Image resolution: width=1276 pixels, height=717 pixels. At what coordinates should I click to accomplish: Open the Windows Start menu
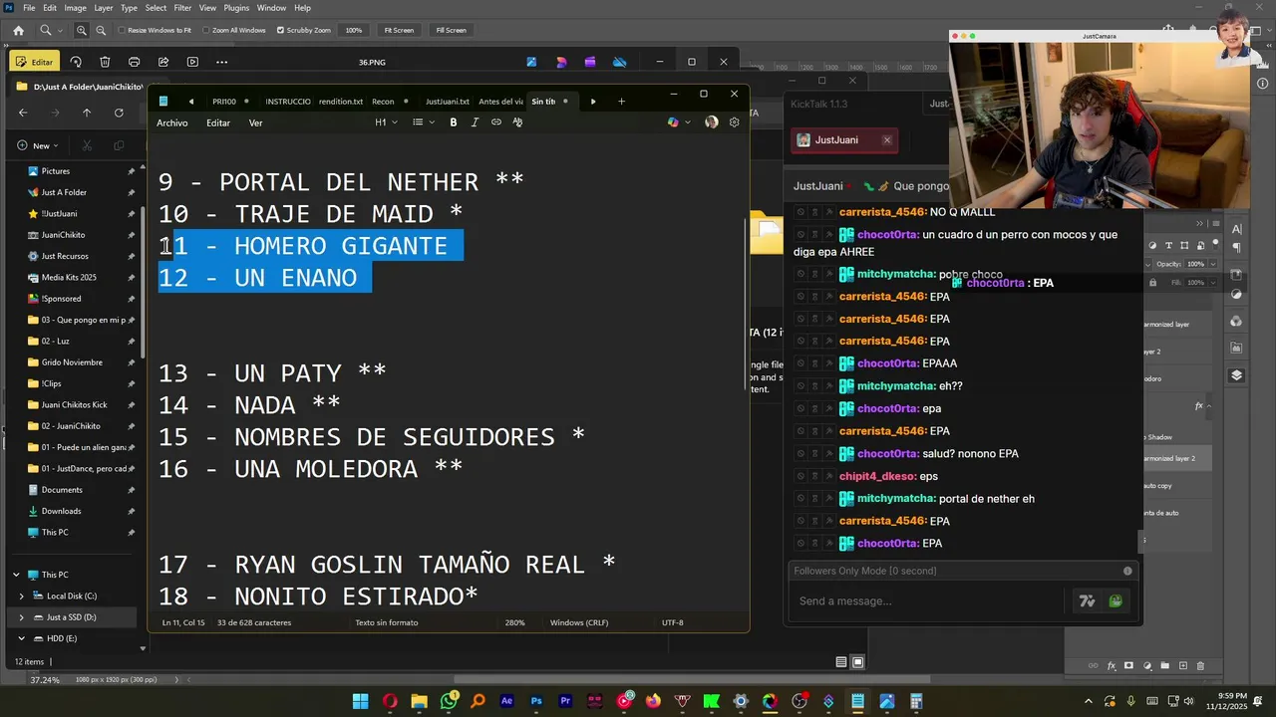pos(360,701)
